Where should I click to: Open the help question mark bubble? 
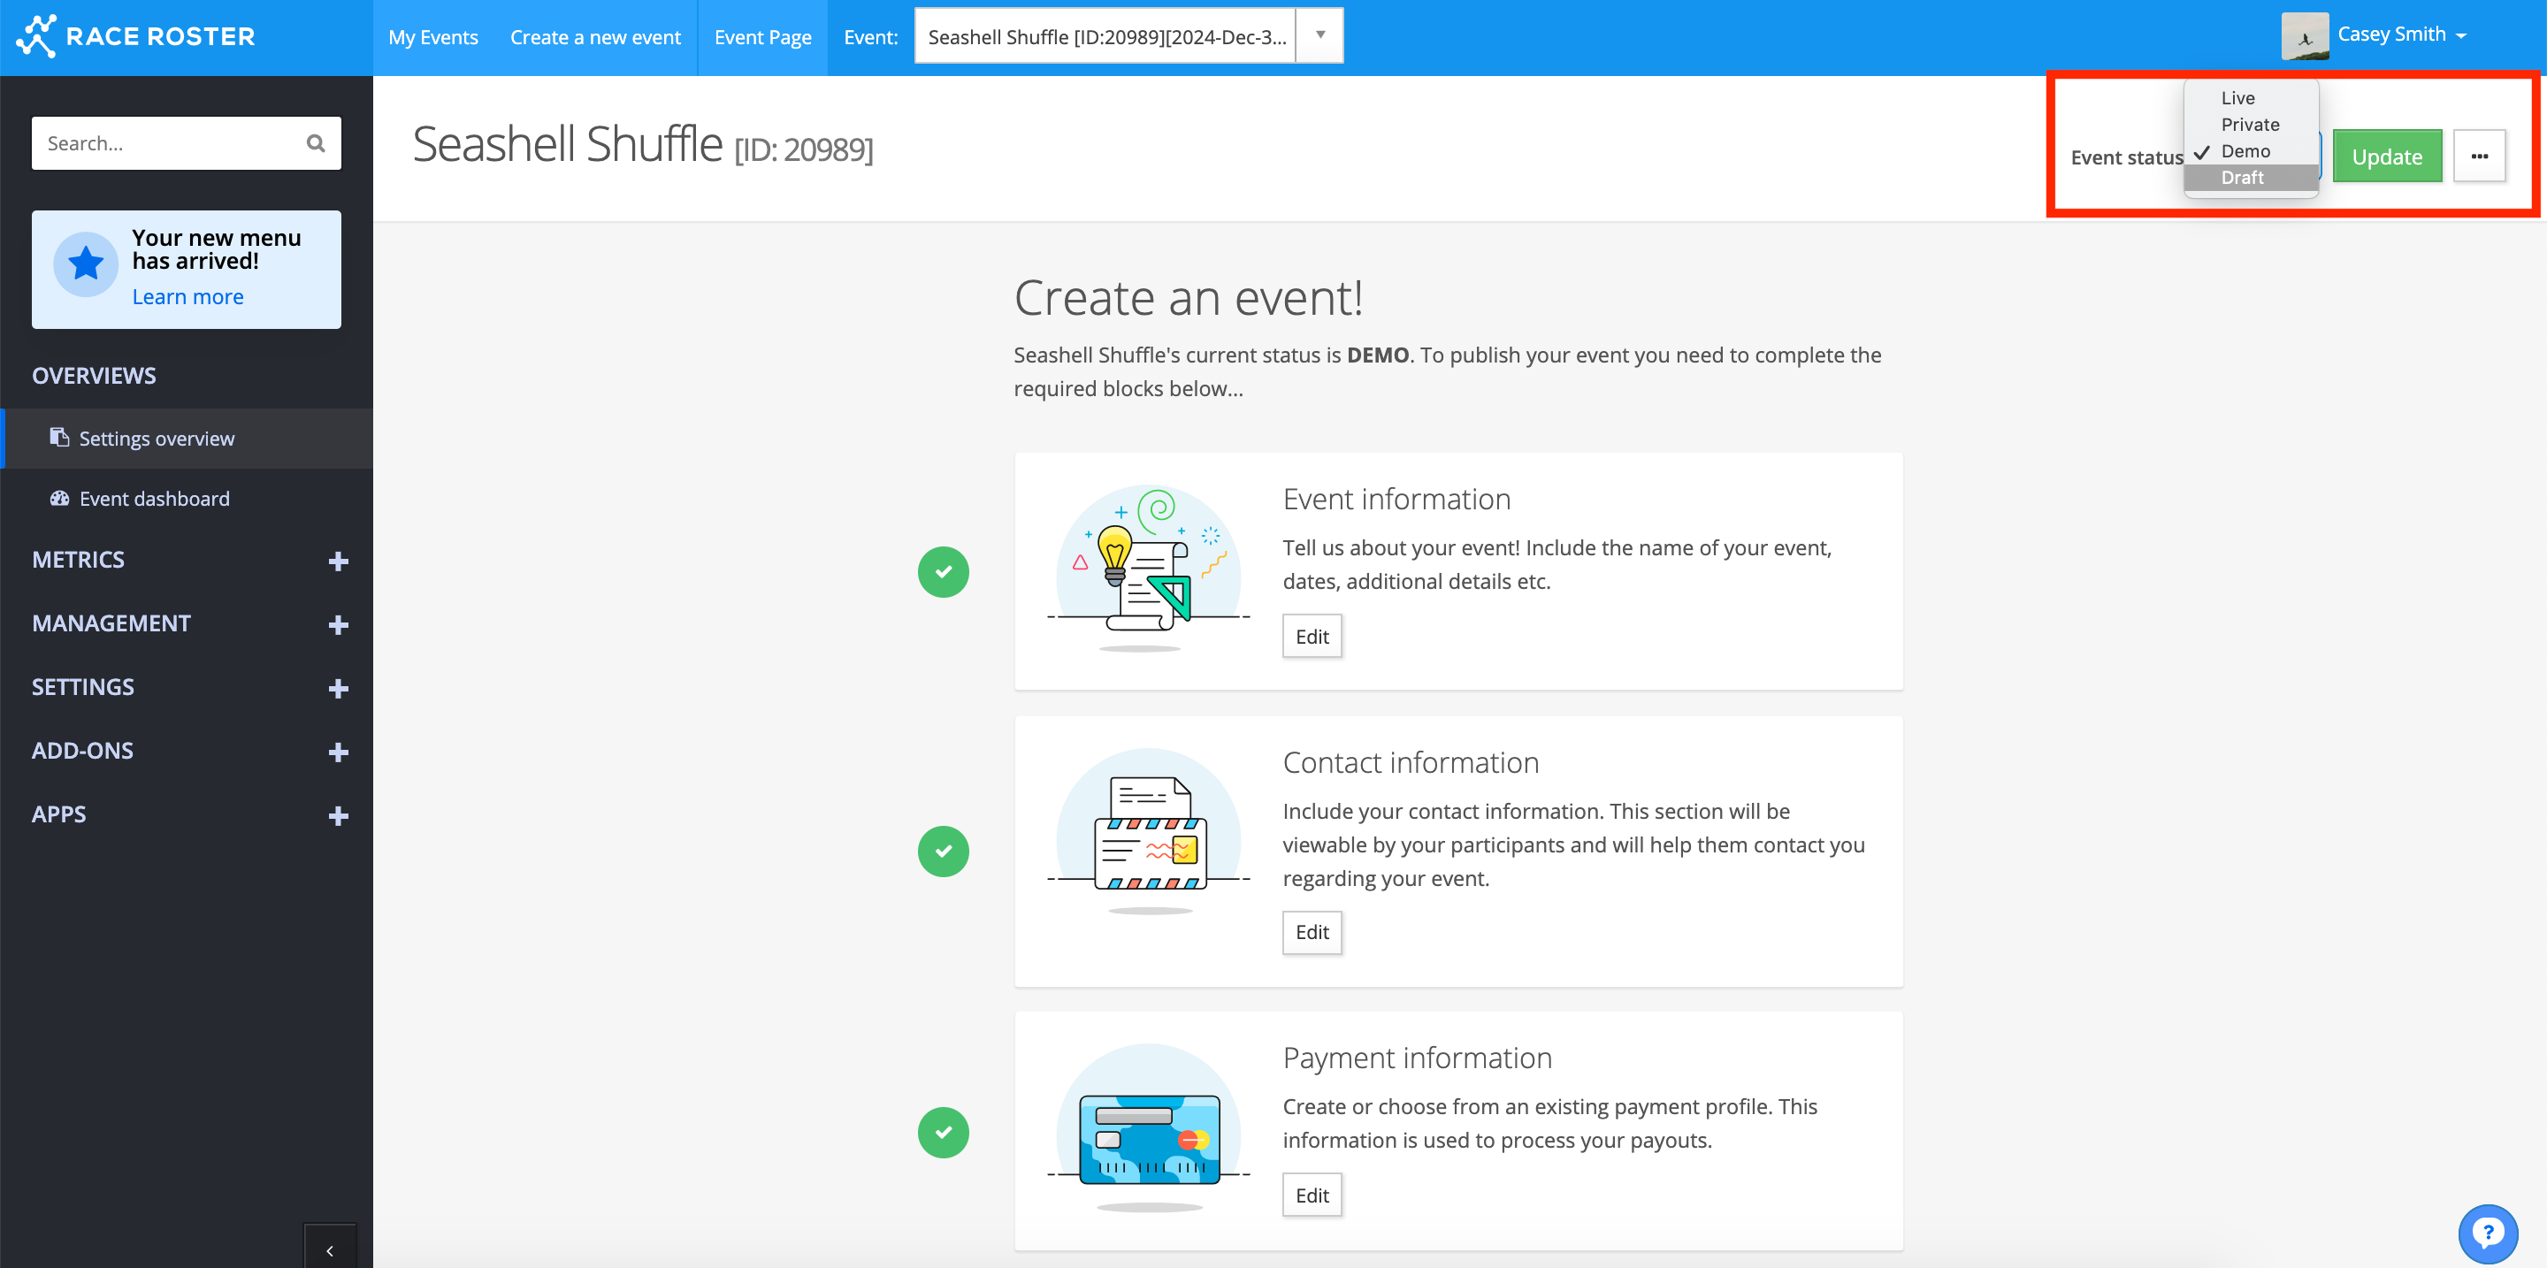tap(2488, 1233)
